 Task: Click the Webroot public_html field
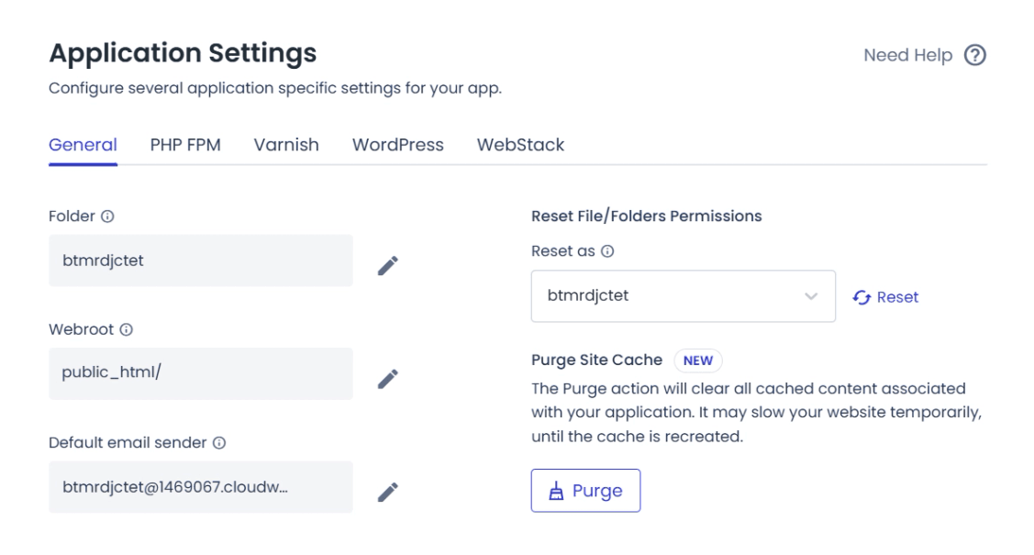click(200, 373)
